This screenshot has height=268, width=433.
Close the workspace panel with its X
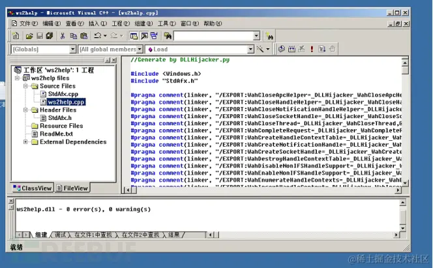(x=113, y=60)
